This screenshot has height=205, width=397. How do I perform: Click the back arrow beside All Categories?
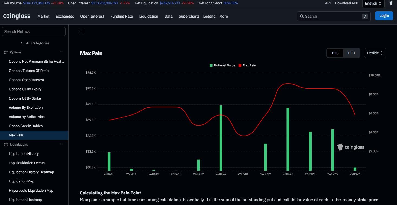(x=22, y=43)
